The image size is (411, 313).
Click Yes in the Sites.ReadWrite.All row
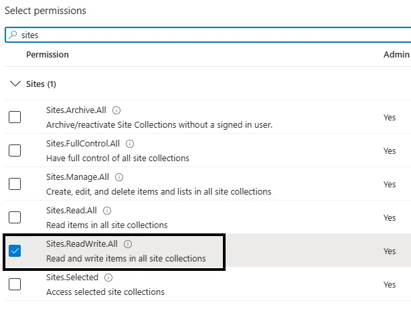click(x=390, y=251)
